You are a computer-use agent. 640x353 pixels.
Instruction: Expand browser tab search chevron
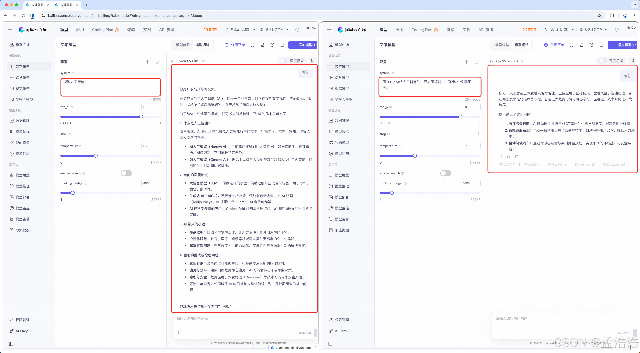coord(635,5)
